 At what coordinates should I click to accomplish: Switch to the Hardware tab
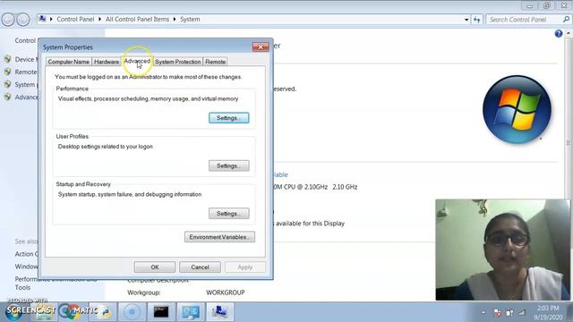pyautogui.click(x=107, y=62)
